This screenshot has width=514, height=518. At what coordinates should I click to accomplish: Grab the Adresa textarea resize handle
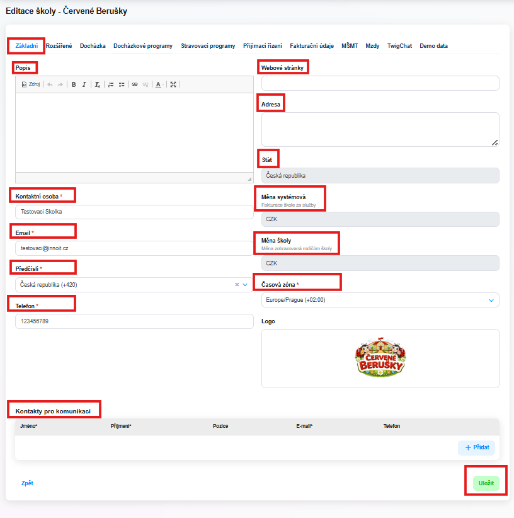pyautogui.click(x=495, y=142)
